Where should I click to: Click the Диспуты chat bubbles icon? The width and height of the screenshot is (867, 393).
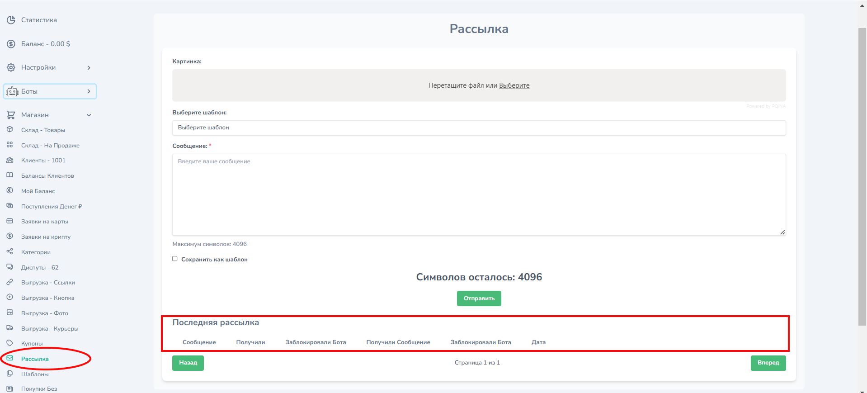tap(9, 267)
